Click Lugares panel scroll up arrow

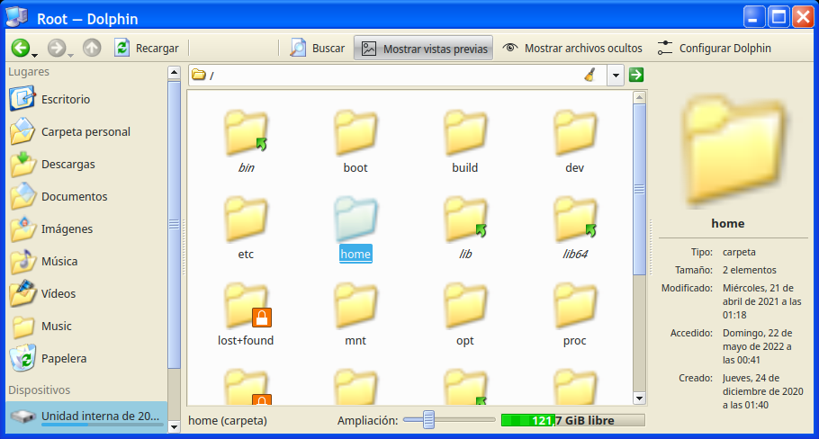click(x=175, y=73)
